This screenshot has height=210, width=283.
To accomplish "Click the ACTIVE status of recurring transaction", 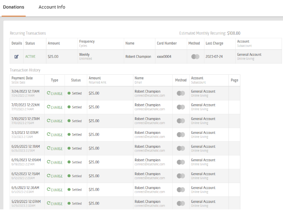I will coord(30,56).
